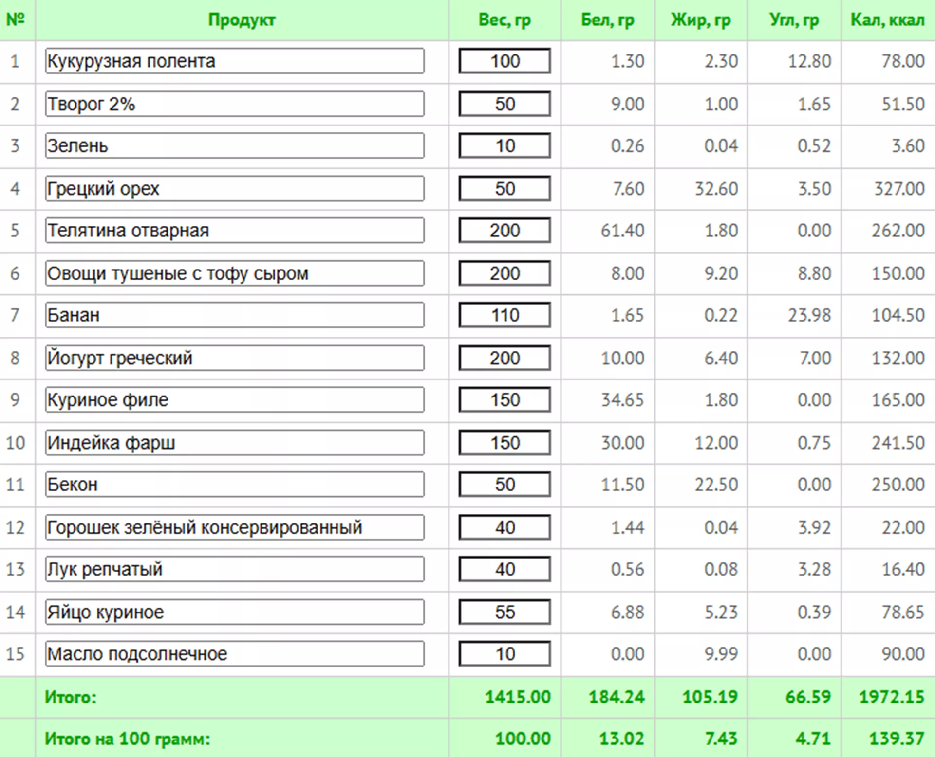Select the Бекон product name field

click(234, 485)
